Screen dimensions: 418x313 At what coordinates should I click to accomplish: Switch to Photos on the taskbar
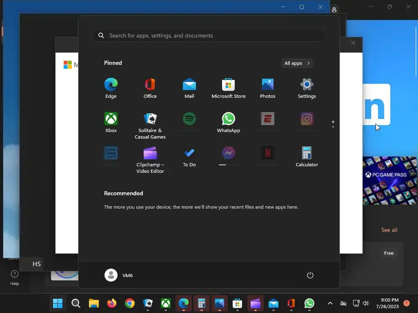[x=219, y=303]
